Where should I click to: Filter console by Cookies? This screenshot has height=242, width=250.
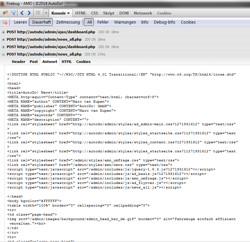(188, 22)
